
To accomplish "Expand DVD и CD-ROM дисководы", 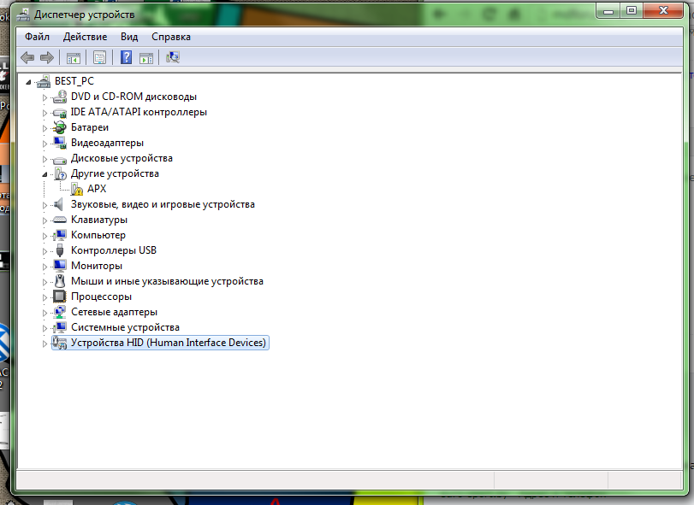I will (44, 97).
